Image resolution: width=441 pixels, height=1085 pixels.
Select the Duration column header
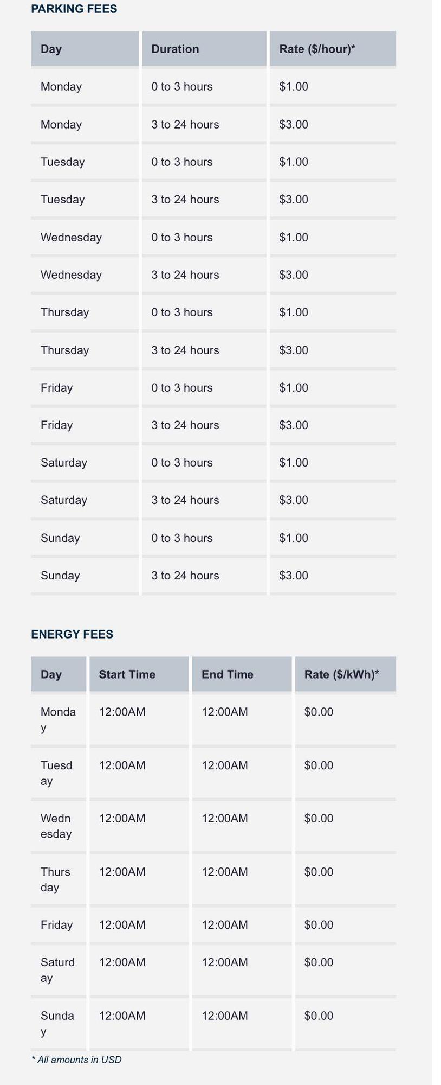click(x=175, y=49)
